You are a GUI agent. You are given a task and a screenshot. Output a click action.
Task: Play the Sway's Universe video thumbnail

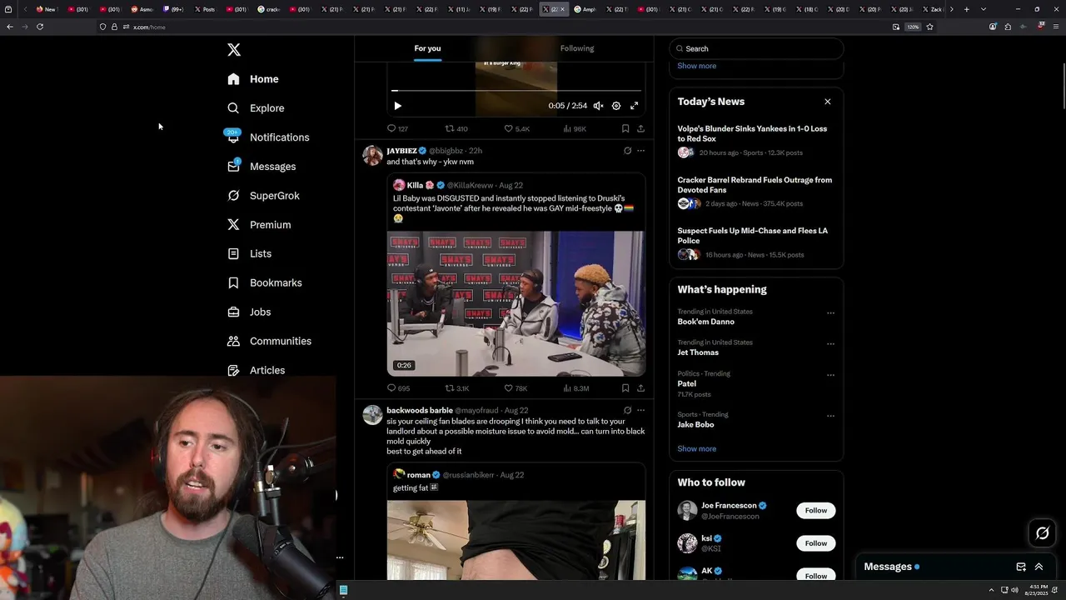click(516, 303)
